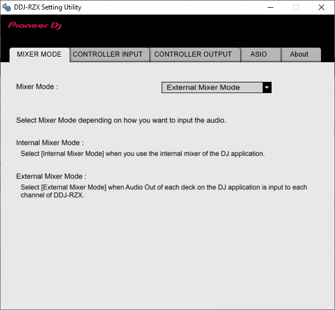335x310 pixels.
Task: Minimize the Setting Utility window
Action: tap(270, 7)
